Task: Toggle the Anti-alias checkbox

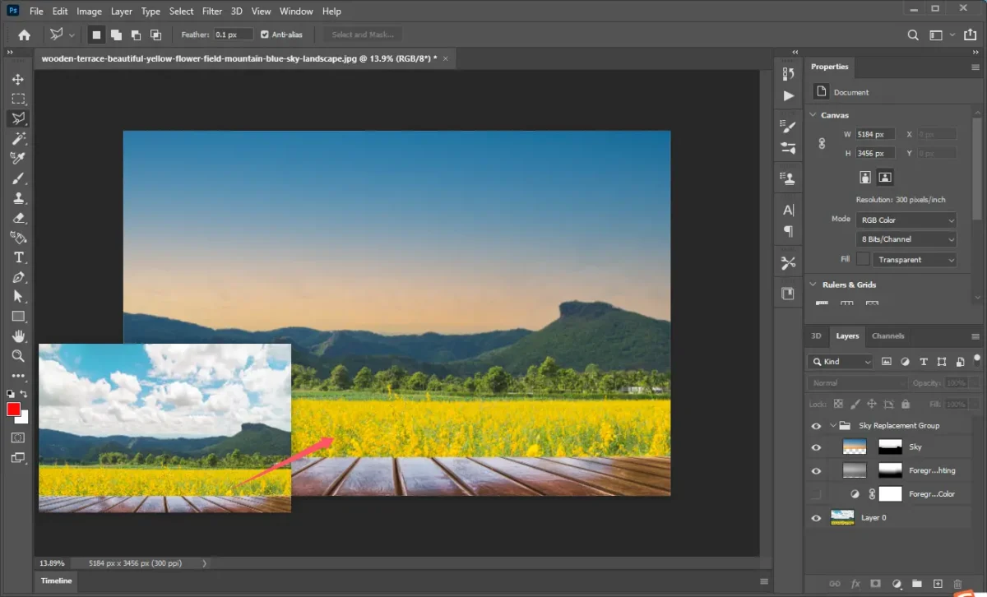Action: click(265, 35)
